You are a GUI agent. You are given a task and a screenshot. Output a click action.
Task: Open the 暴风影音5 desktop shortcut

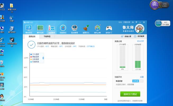click(12, 30)
